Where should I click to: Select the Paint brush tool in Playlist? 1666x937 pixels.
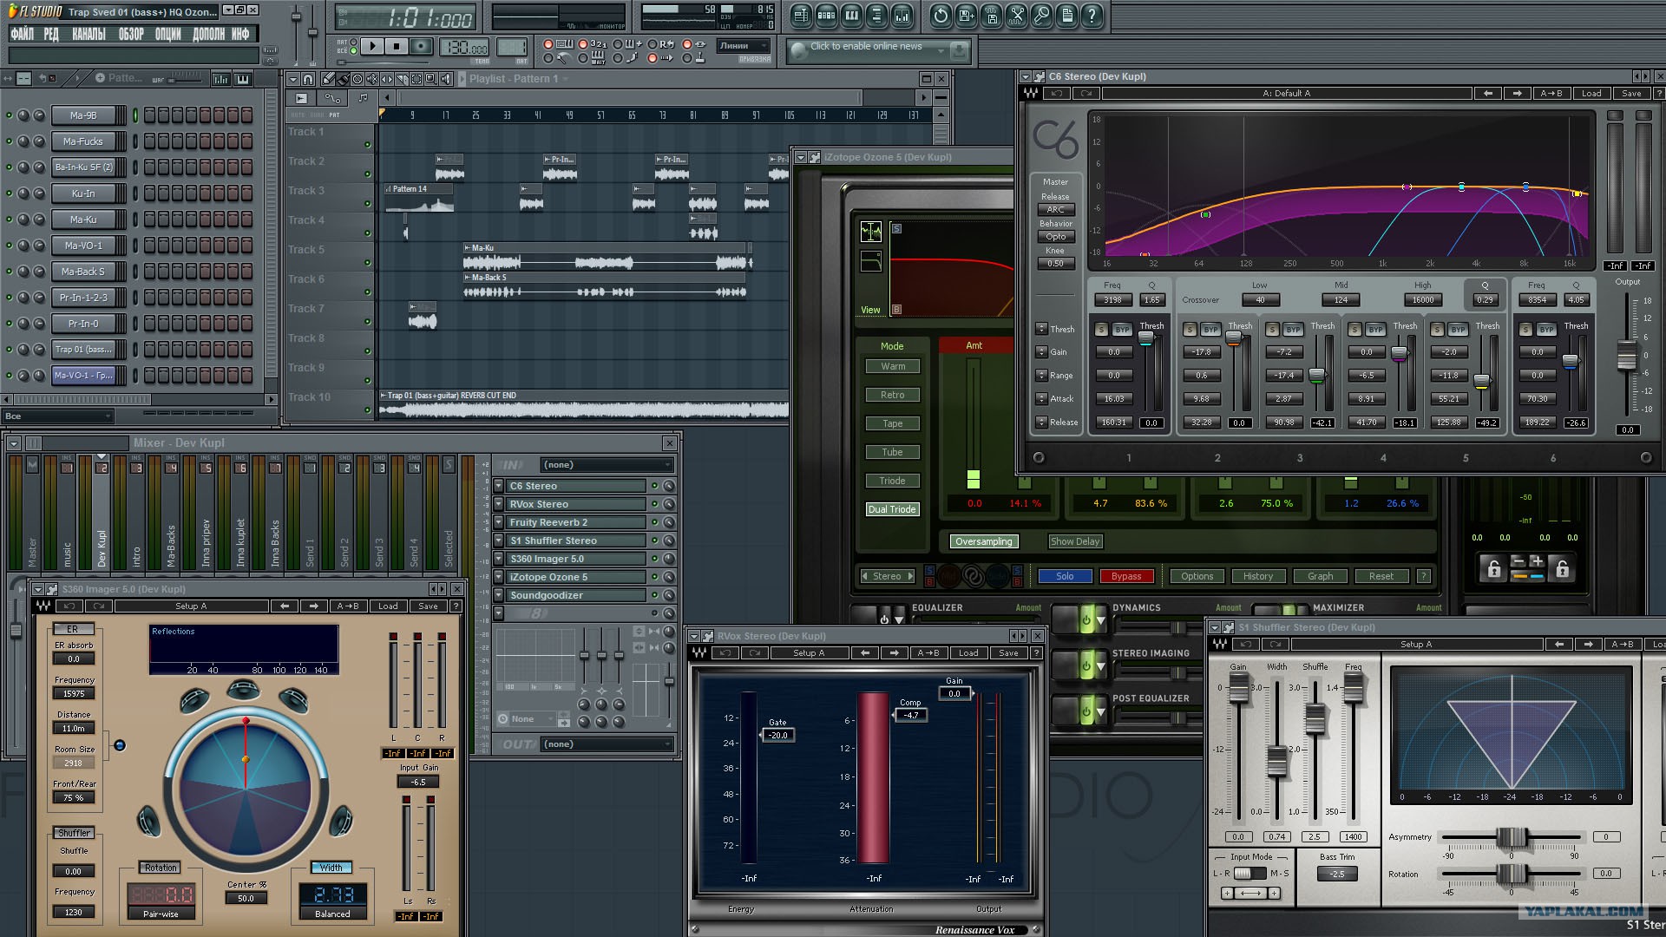pyautogui.click(x=343, y=79)
